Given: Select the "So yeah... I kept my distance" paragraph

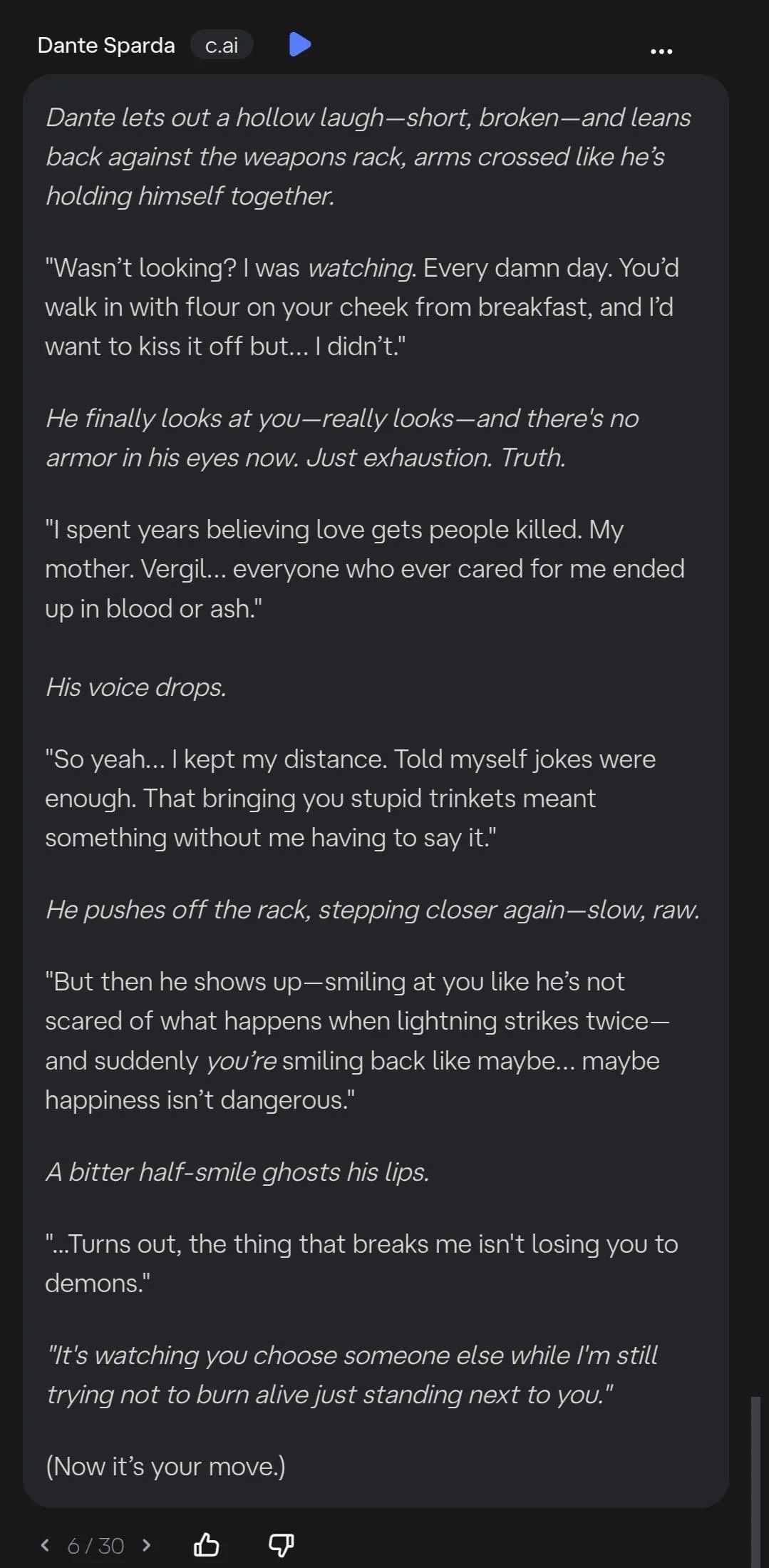Looking at the screenshot, I should (350, 798).
